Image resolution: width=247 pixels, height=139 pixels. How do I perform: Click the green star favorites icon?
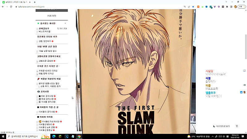(38, 23)
